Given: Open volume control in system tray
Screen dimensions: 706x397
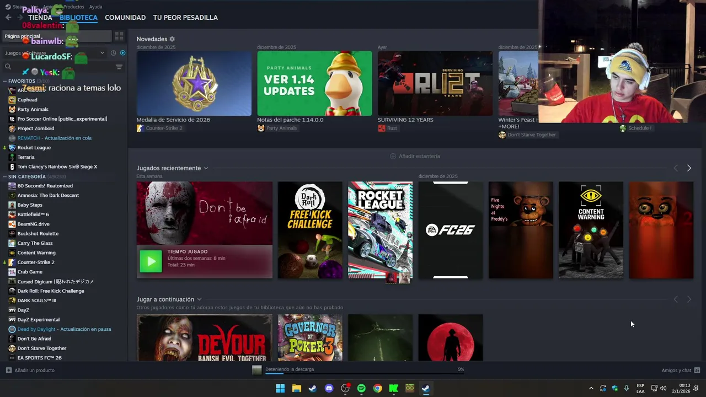Looking at the screenshot, I should (663, 388).
